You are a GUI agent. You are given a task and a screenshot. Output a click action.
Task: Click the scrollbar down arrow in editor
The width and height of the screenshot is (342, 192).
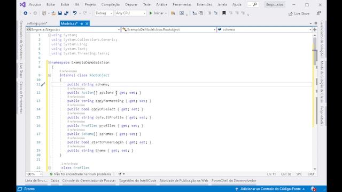tap(315, 169)
